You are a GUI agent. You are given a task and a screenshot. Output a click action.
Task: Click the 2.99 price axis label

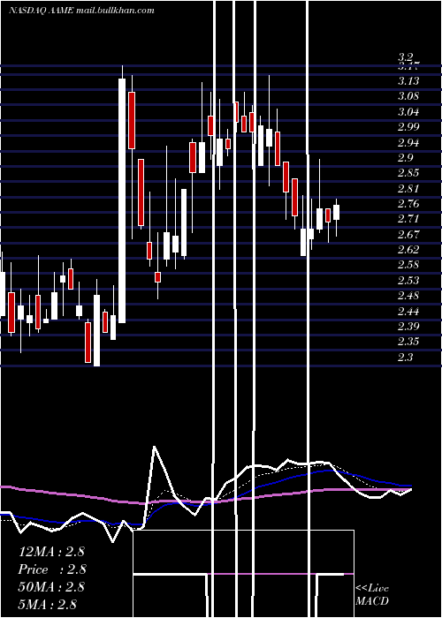tap(408, 127)
